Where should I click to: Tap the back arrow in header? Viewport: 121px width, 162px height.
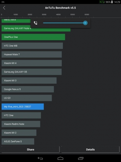[x=4, y=8]
